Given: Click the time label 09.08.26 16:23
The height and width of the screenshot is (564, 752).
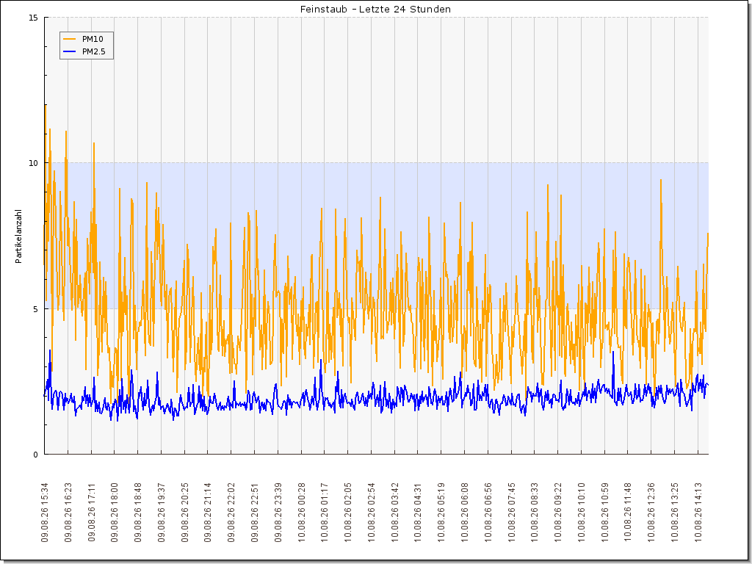Looking at the screenshot, I should point(68,512).
